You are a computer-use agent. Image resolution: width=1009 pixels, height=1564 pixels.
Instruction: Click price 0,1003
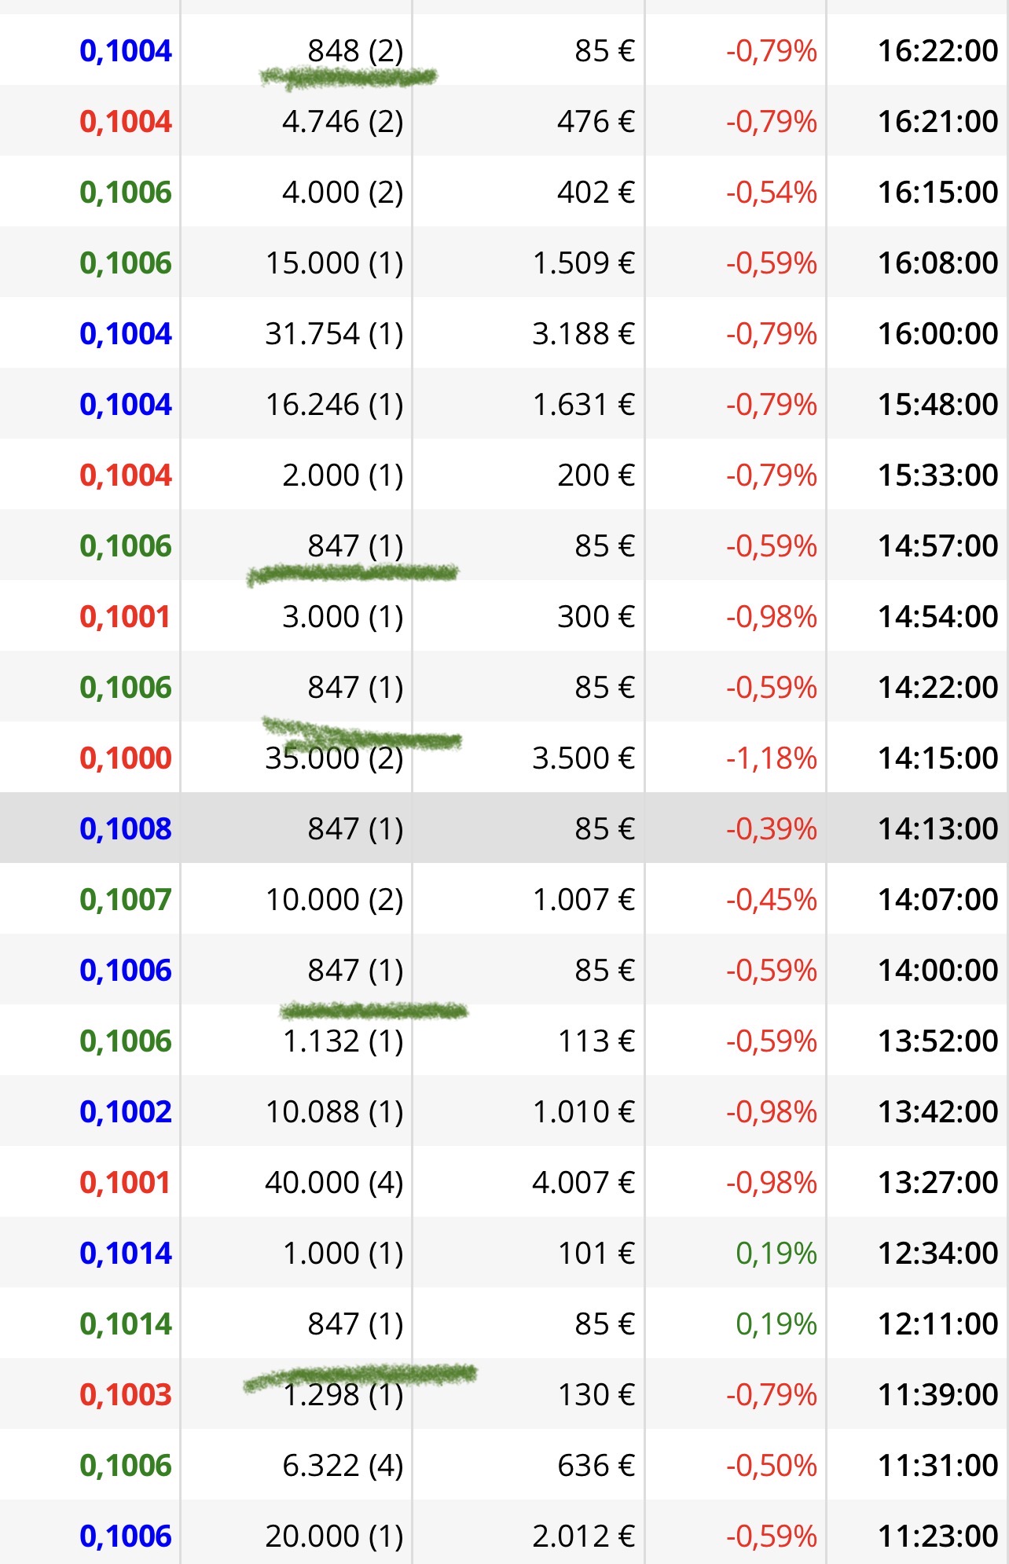click(x=126, y=1395)
